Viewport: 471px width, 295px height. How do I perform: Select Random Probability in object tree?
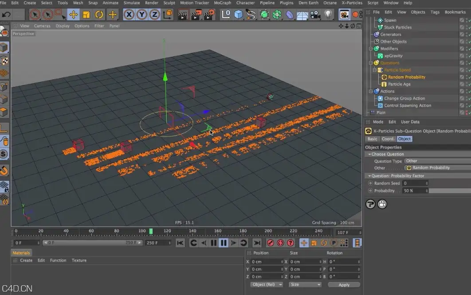click(x=406, y=77)
